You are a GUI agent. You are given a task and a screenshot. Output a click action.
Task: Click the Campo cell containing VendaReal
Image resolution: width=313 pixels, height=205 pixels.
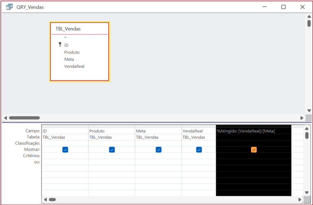coord(198,131)
